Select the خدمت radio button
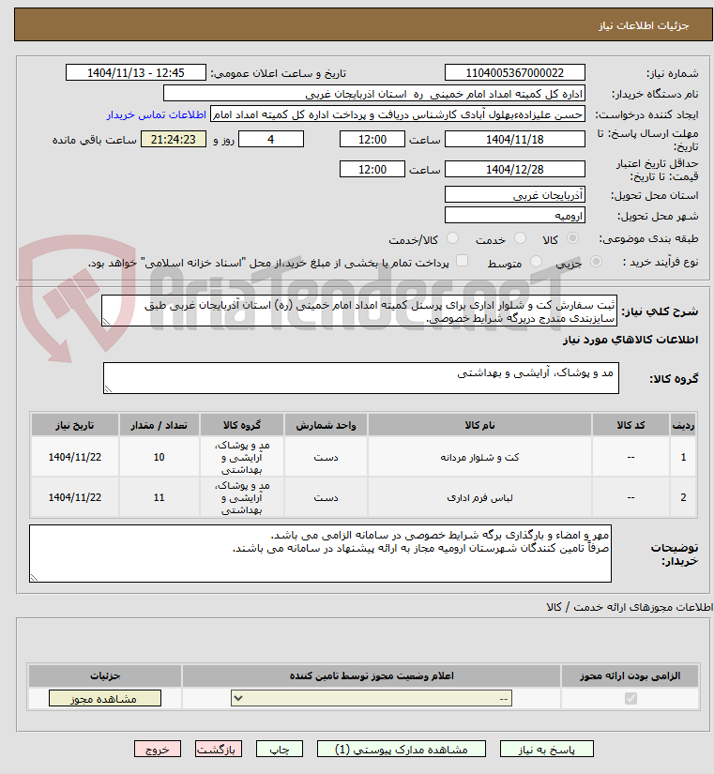Screen dimensions: 714x774 coord(520,238)
